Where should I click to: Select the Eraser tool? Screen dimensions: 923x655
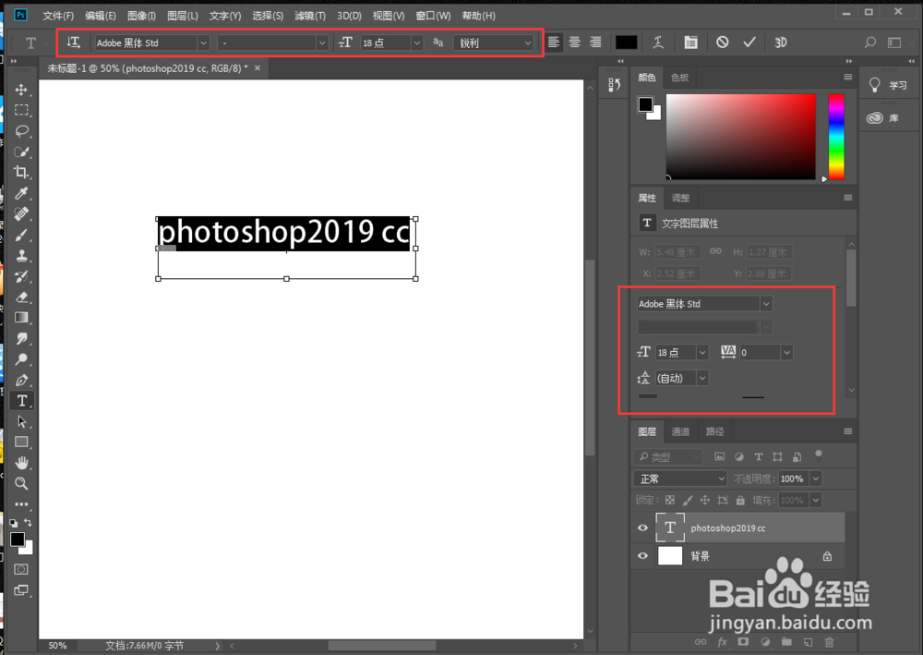coord(21,297)
